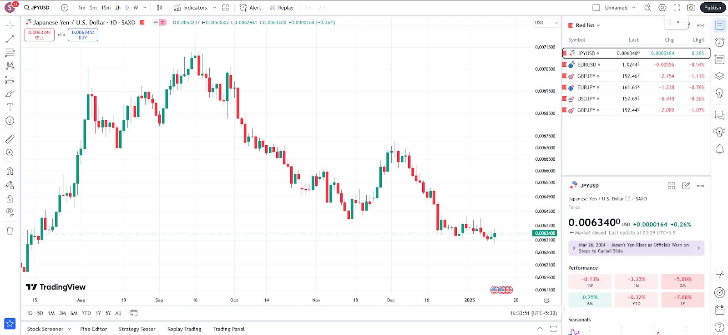Toggle lock all drawings
The height and width of the screenshot is (335, 728).
point(10,198)
